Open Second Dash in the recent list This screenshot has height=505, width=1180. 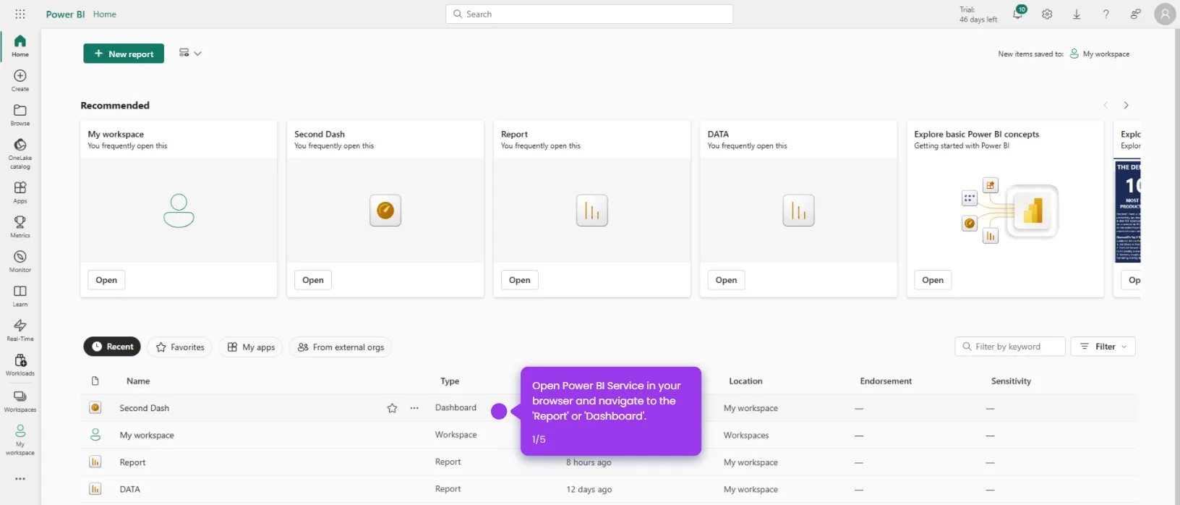click(x=144, y=408)
